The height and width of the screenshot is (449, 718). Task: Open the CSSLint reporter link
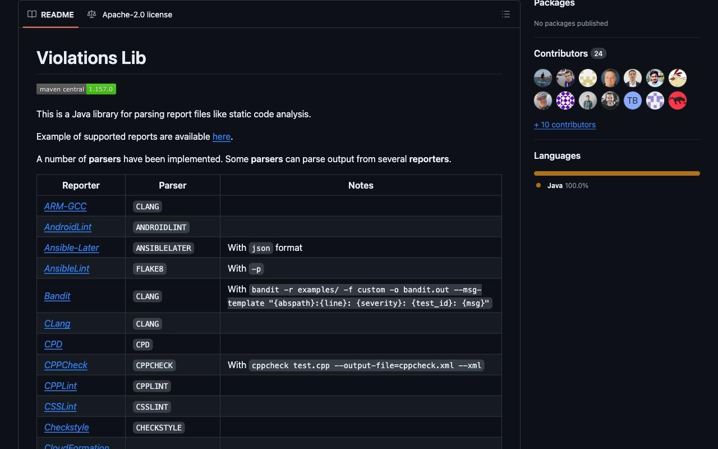coord(61,406)
